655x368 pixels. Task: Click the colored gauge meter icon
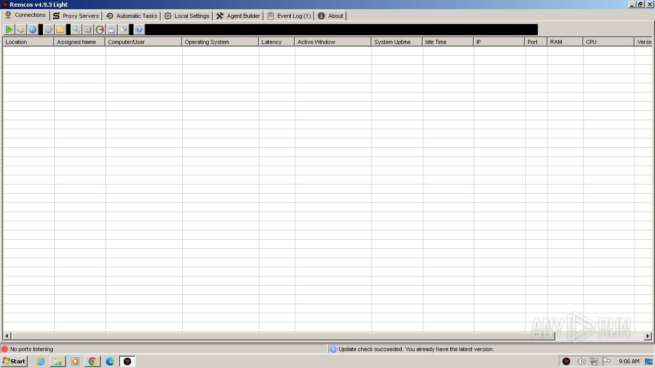(x=100, y=30)
